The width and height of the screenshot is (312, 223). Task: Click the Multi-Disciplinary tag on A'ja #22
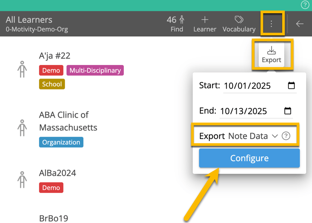(x=95, y=70)
